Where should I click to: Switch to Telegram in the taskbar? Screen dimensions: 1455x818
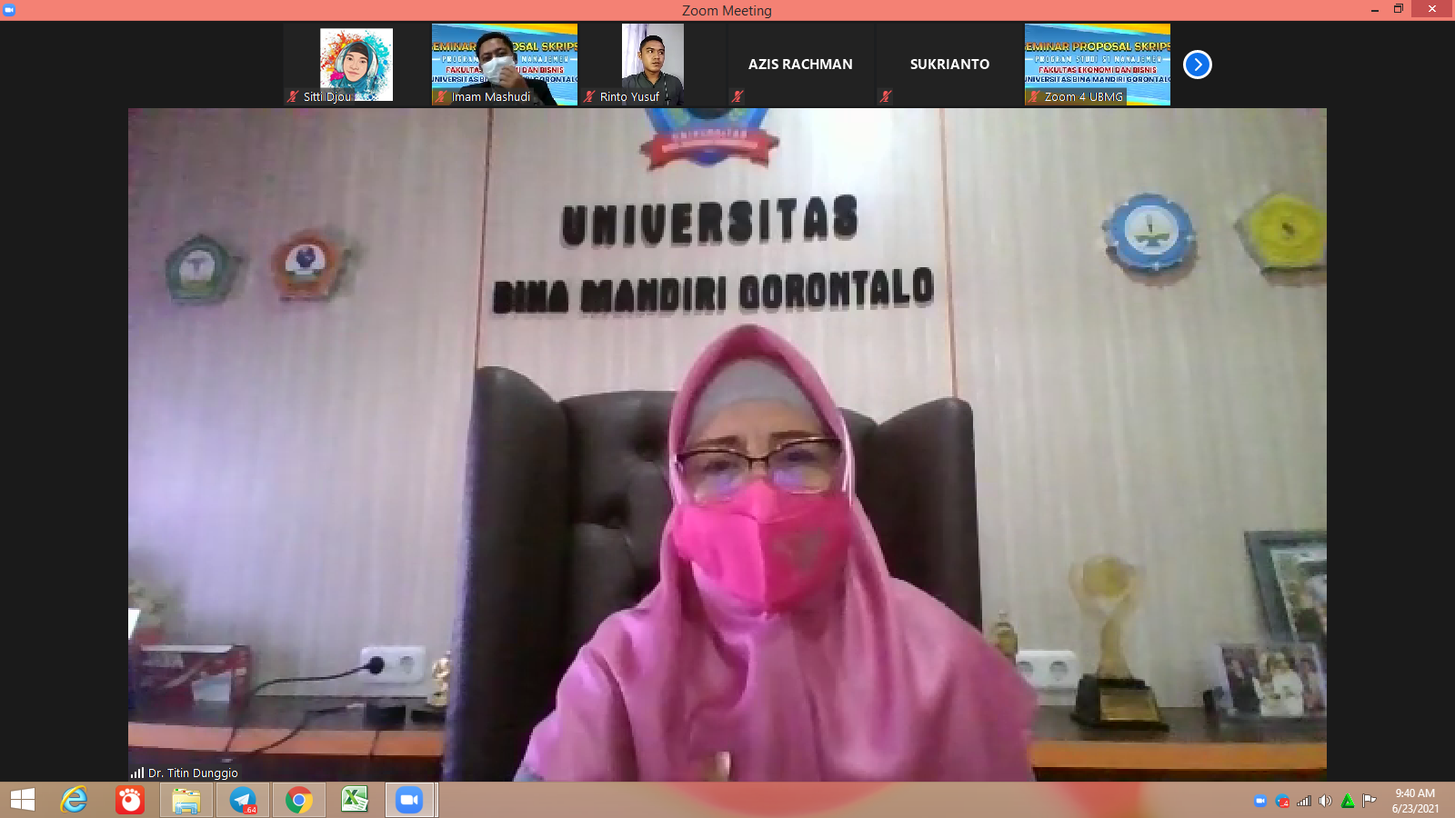click(x=243, y=800)
